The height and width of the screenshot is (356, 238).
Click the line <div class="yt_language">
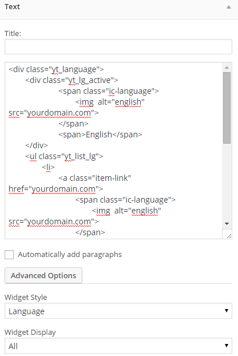click(x=56, y=69)
